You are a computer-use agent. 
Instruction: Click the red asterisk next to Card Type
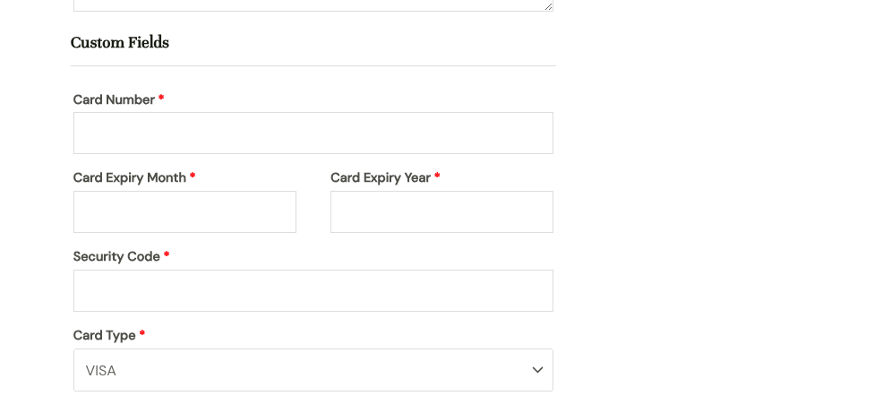pyautogui.click(x=142, y=334)
